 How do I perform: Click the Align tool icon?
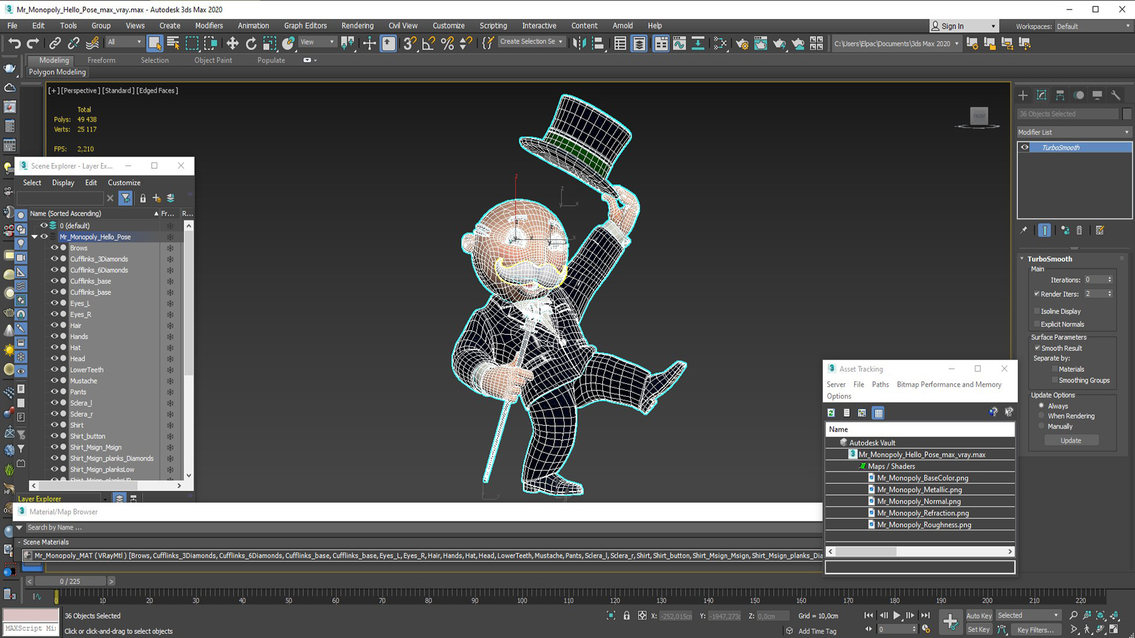[x=598, y=43]
